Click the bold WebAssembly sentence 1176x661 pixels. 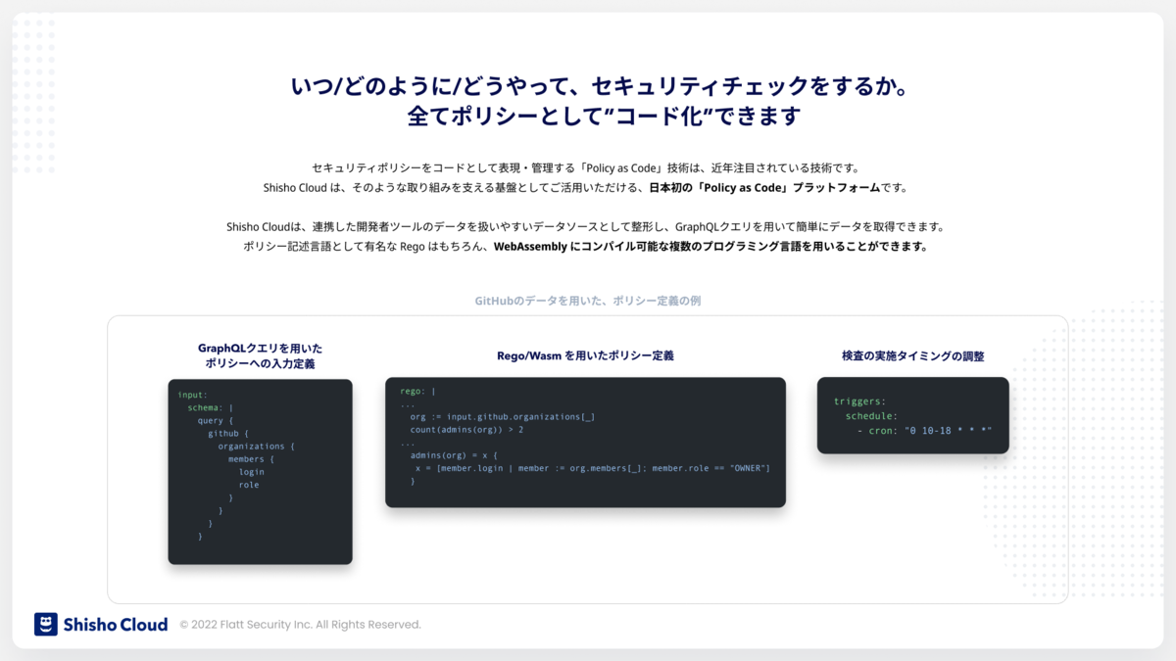point(710,247)
